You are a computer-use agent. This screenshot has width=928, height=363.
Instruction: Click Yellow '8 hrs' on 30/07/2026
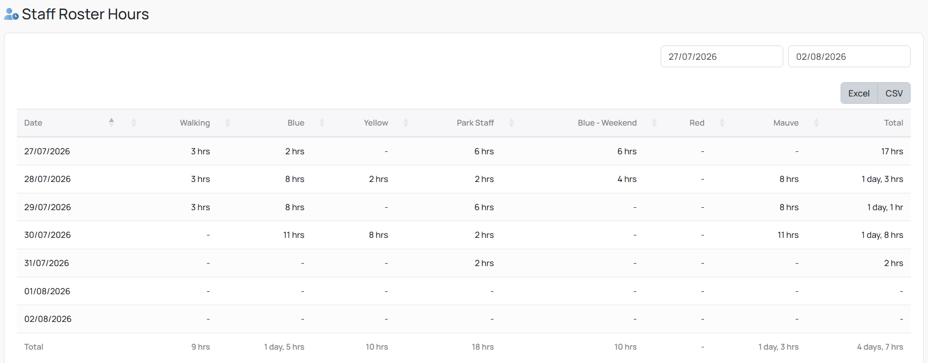click(378, 235)
